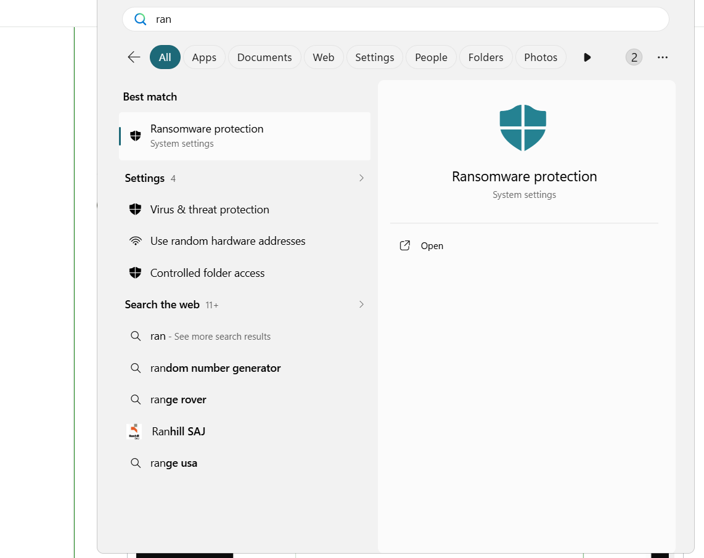Click the circular badge showing 2

tap(634, 57)
